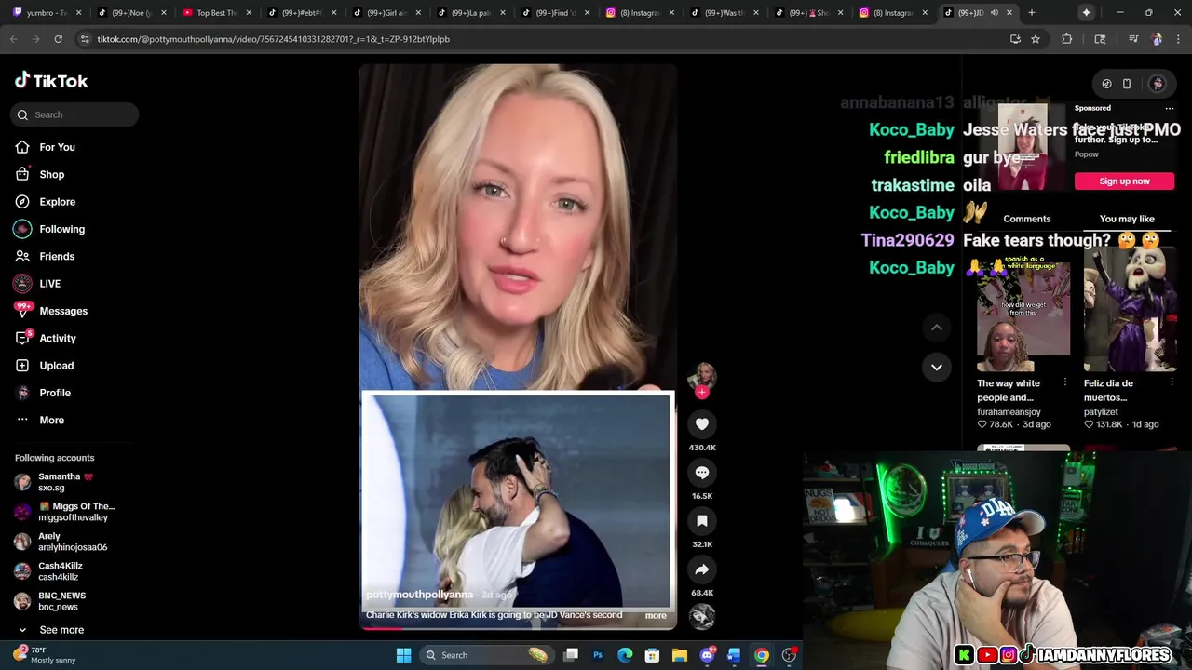Open options for furahameansjoy video
This screenshot has width=1192, height=670.
click(1065, 382)
